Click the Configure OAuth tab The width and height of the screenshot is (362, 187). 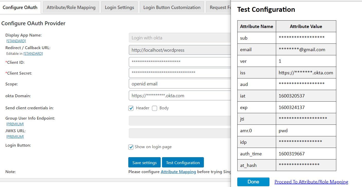click(20, 7)
